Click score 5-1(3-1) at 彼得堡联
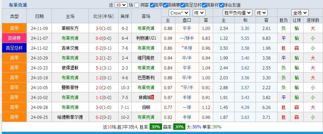Viewport: 323px width, 134px height. point(103,68)
